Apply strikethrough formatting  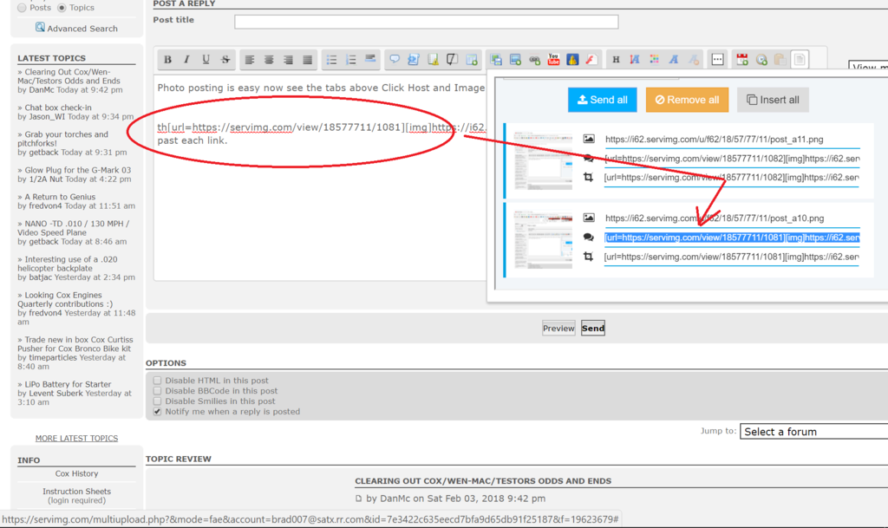pyautogui.click(x=225, y=60)
